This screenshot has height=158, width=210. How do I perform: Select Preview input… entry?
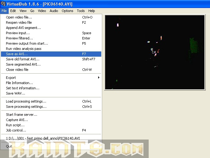(51, 33)
